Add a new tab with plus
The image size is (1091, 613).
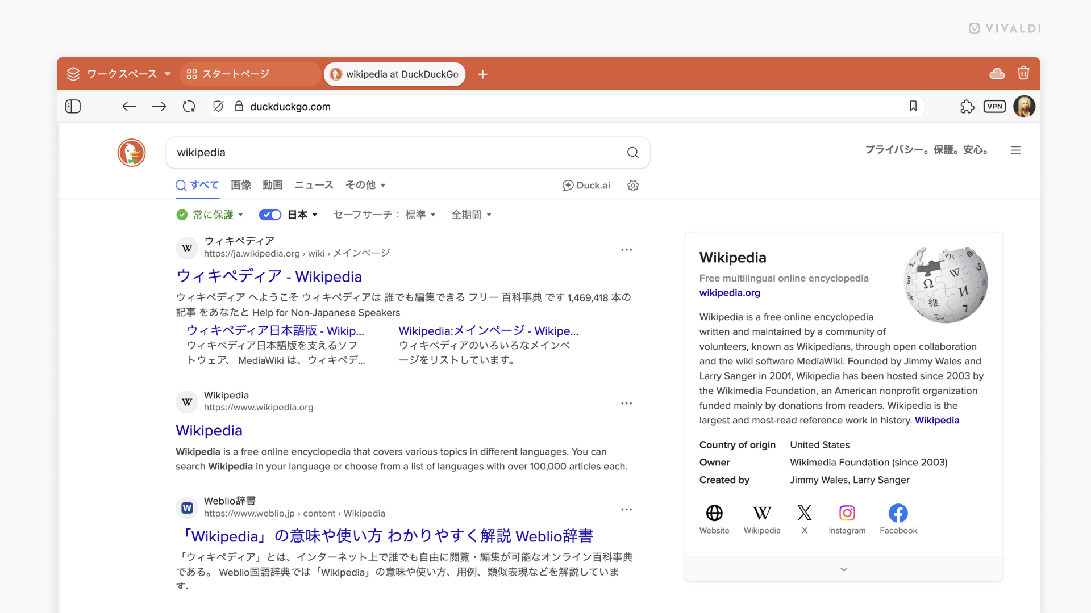coord(483,74)
